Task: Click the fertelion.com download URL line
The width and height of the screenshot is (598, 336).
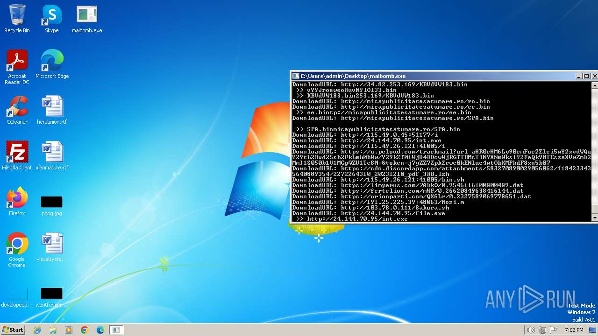Action: (408, 191)
